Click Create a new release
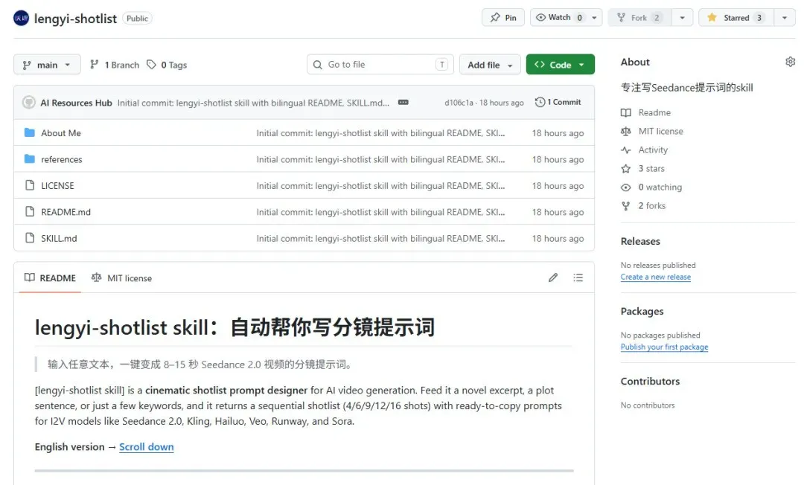This screenshot has height=485, width=804. (x=656, y=277)
